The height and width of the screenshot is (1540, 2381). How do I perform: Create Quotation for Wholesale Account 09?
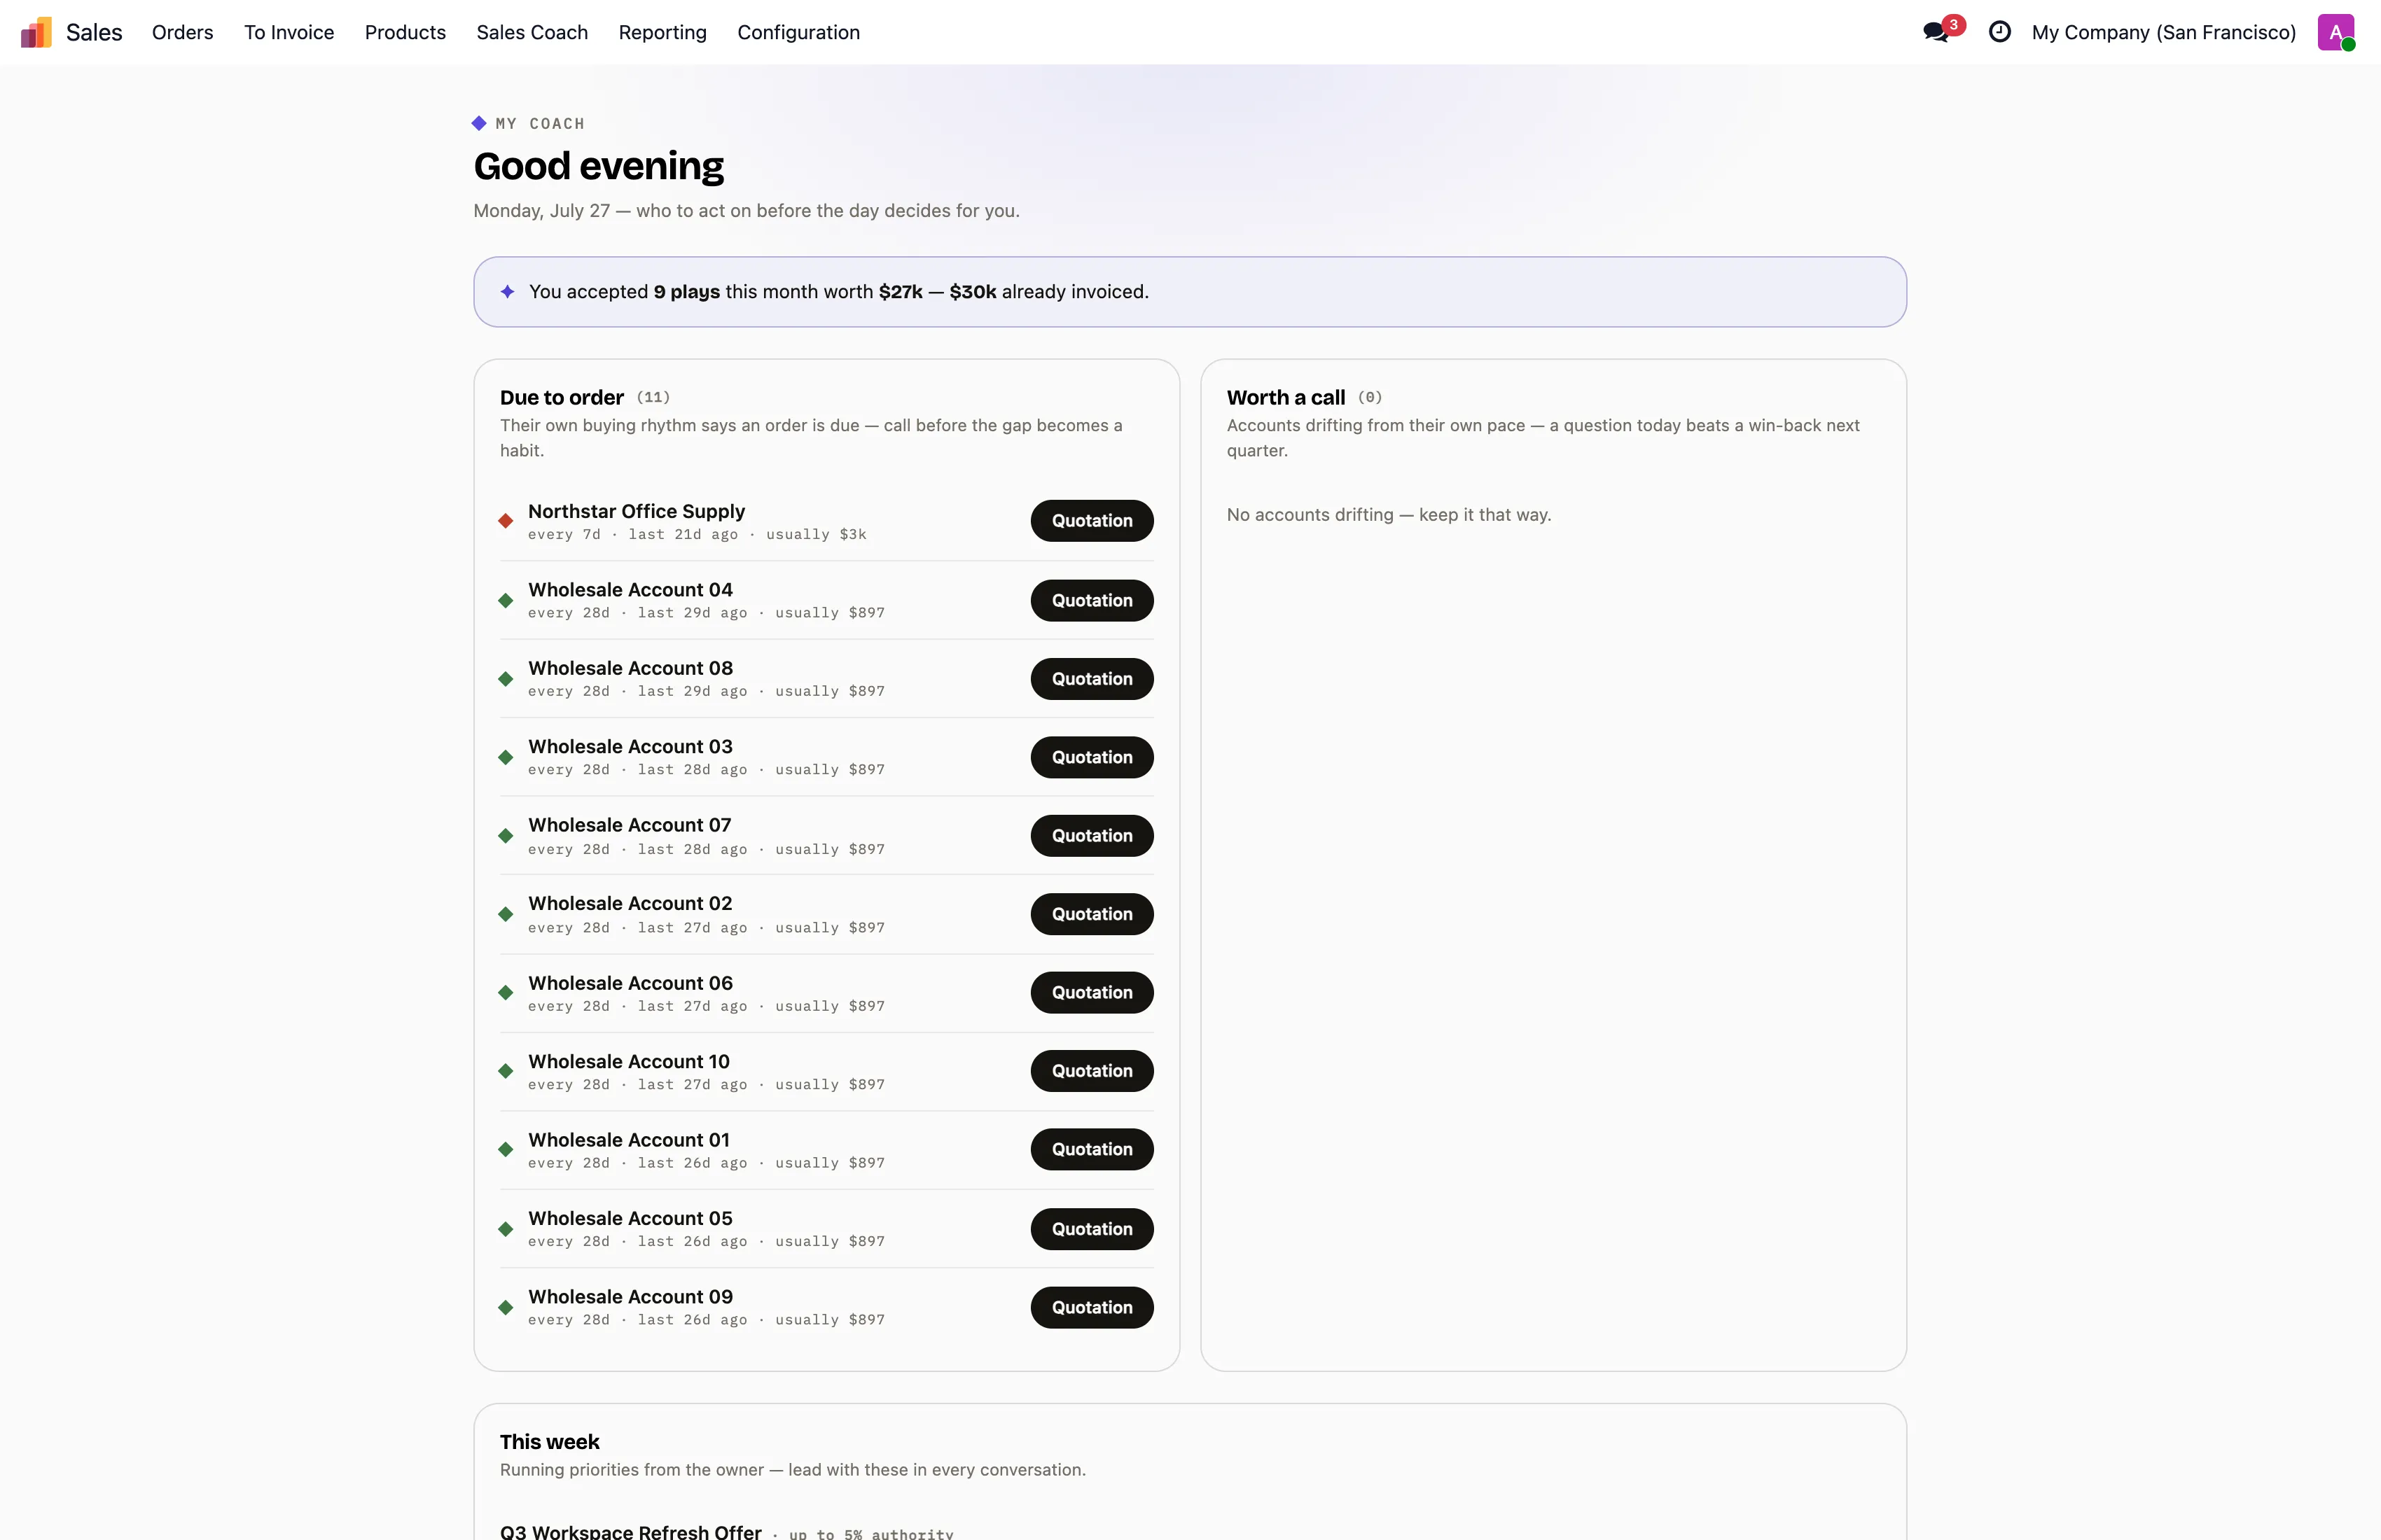coord(1092,1308)
